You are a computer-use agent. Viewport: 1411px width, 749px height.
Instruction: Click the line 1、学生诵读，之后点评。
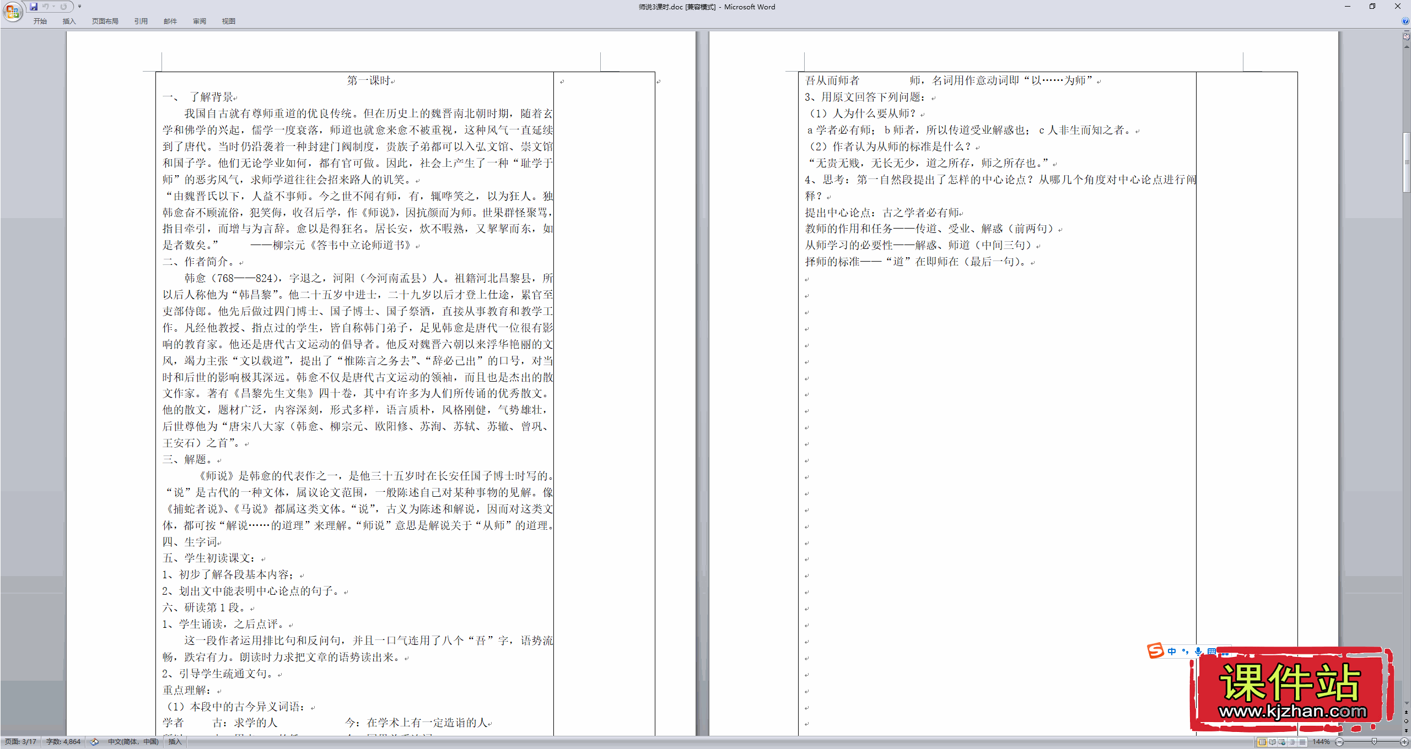coord(225,624)
